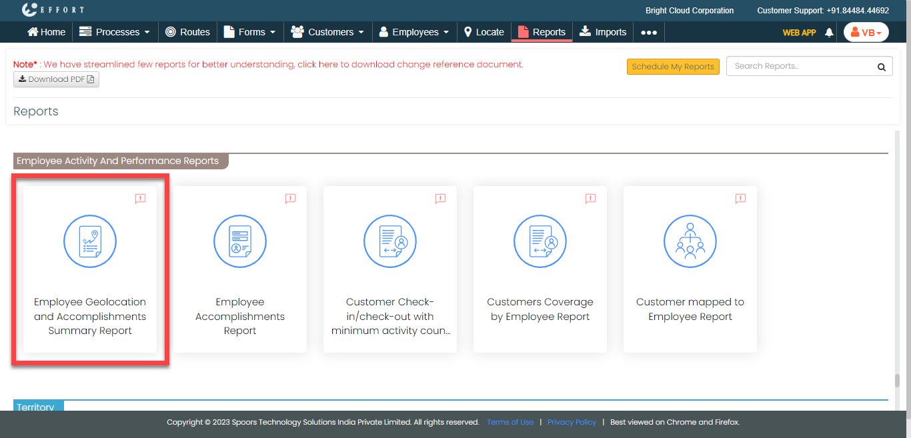Screen dimensions: 911x438
Task: Open Customer mapped to Employee icon
Action: pyautogui.click(x=690, y=241)
